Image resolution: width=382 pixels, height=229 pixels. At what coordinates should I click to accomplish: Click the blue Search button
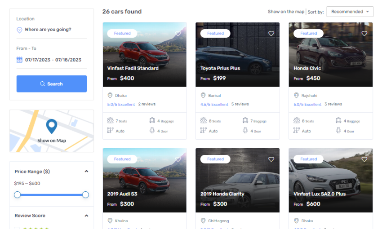click(52, 84)
